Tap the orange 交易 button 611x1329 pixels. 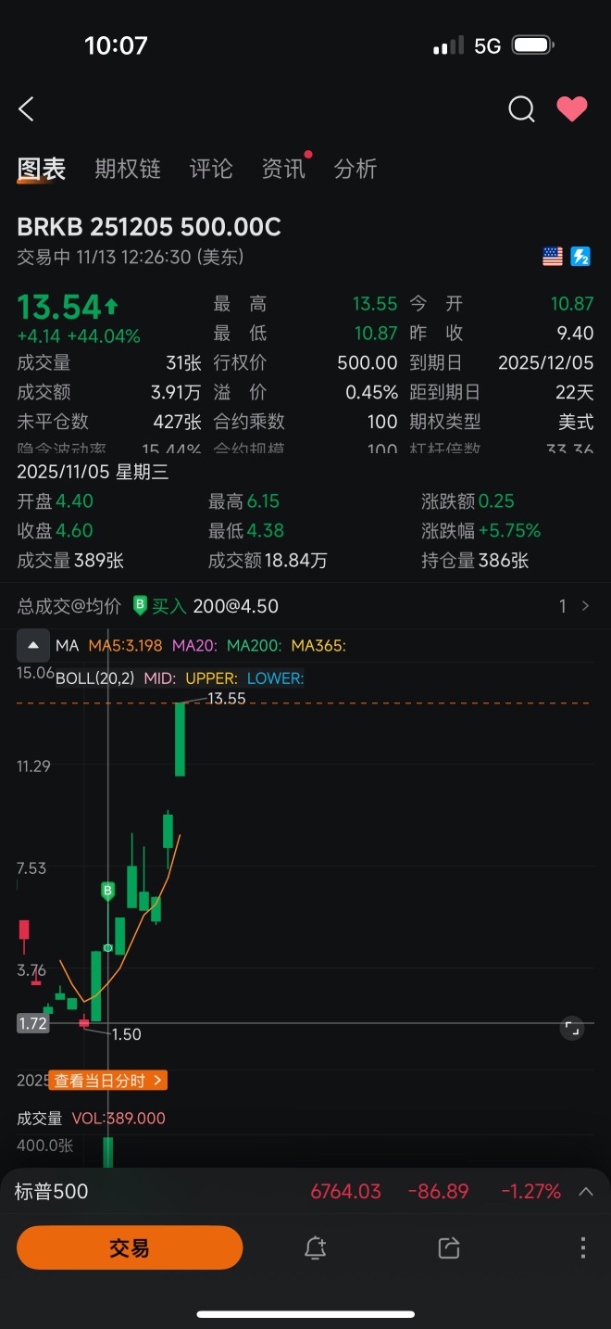[130, 1248]
